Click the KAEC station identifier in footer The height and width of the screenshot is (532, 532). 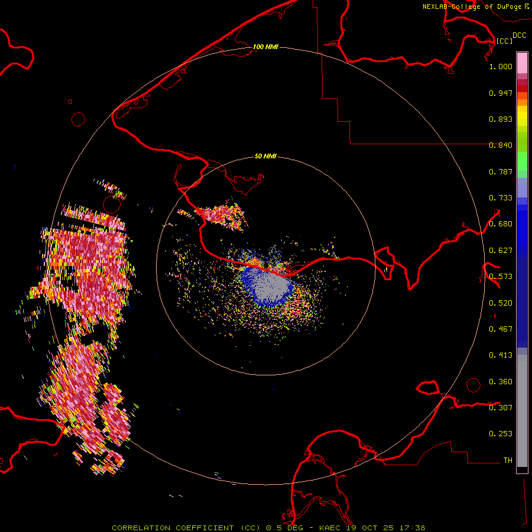331,528
